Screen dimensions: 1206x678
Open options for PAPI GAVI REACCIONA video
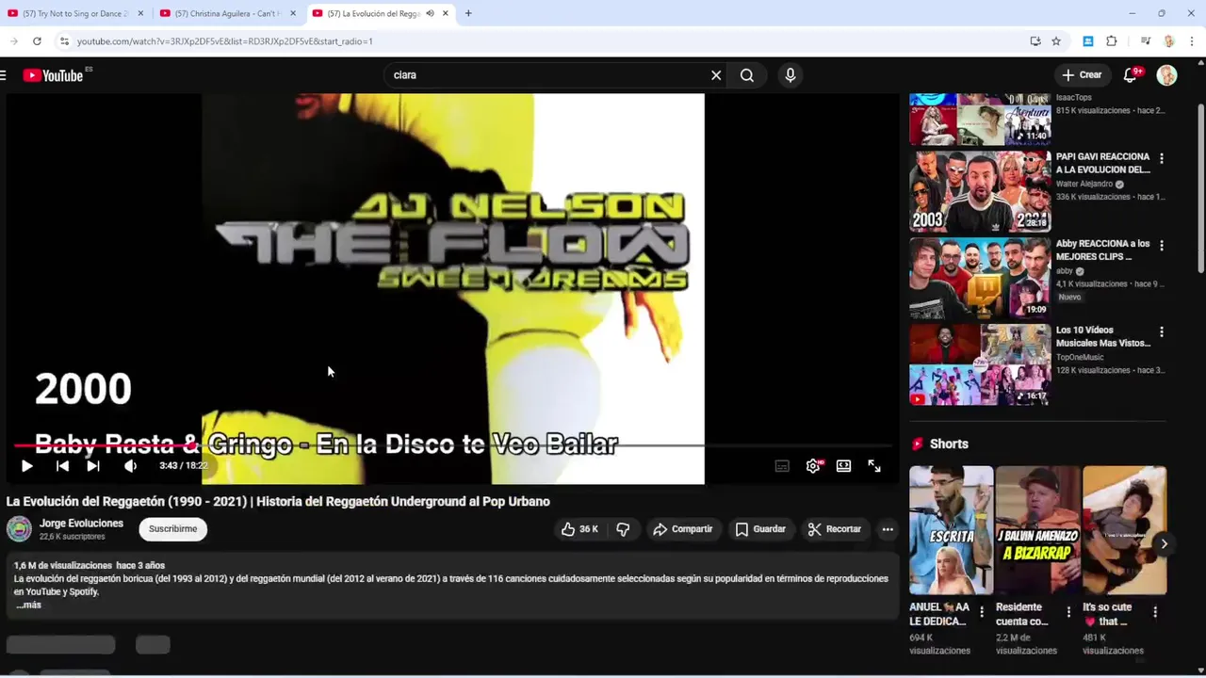coord(1162,159)
